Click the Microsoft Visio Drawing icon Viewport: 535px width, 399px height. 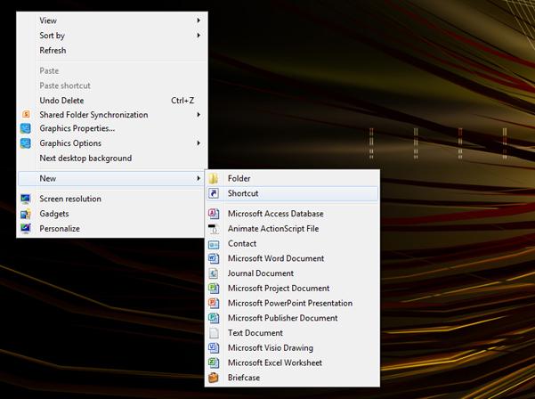214,348
